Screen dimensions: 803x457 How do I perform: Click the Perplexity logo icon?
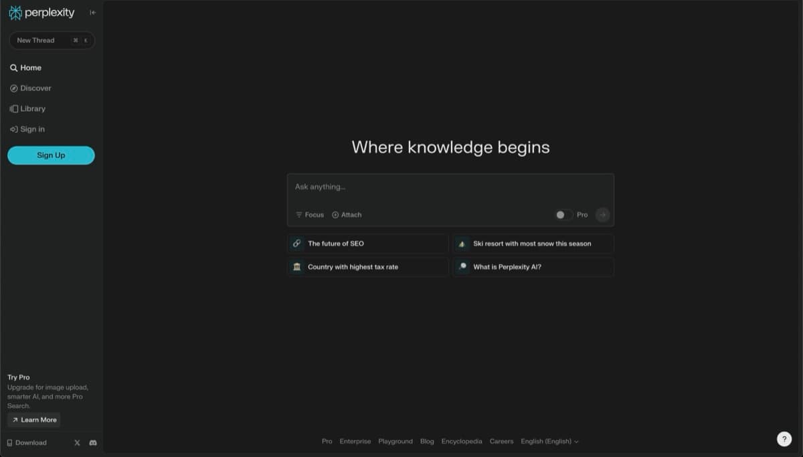point(15,12)
